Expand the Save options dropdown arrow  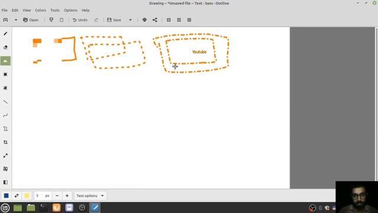[131, 20]
